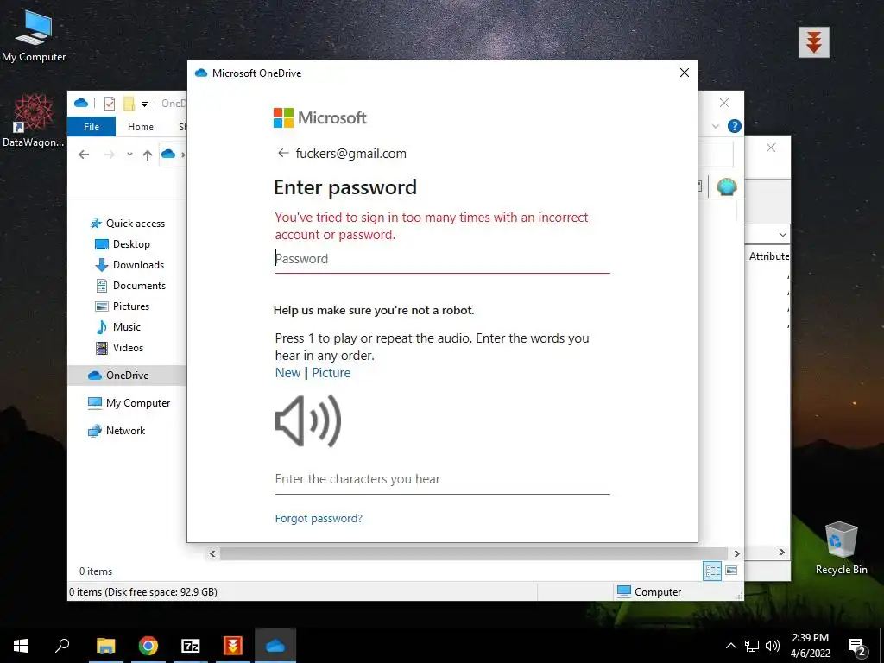884x663 pixels.
Task: Open network status in the system tray
Action: point(752,646)
